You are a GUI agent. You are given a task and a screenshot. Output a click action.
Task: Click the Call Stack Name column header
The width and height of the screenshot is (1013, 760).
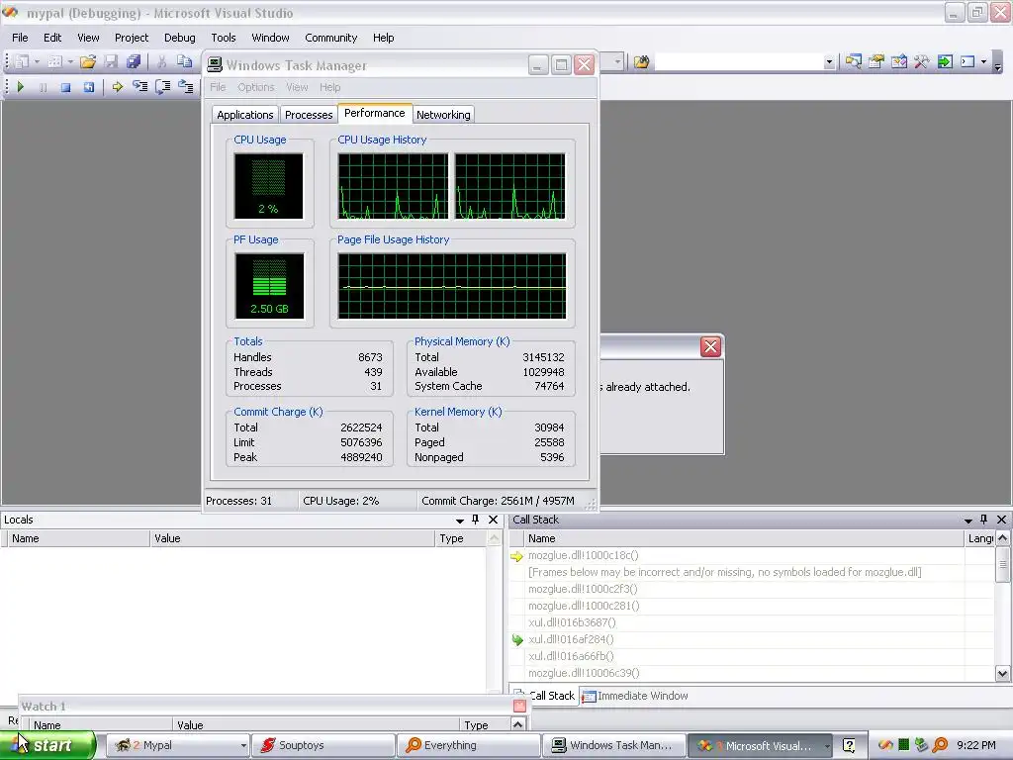[x=744, y=538]
